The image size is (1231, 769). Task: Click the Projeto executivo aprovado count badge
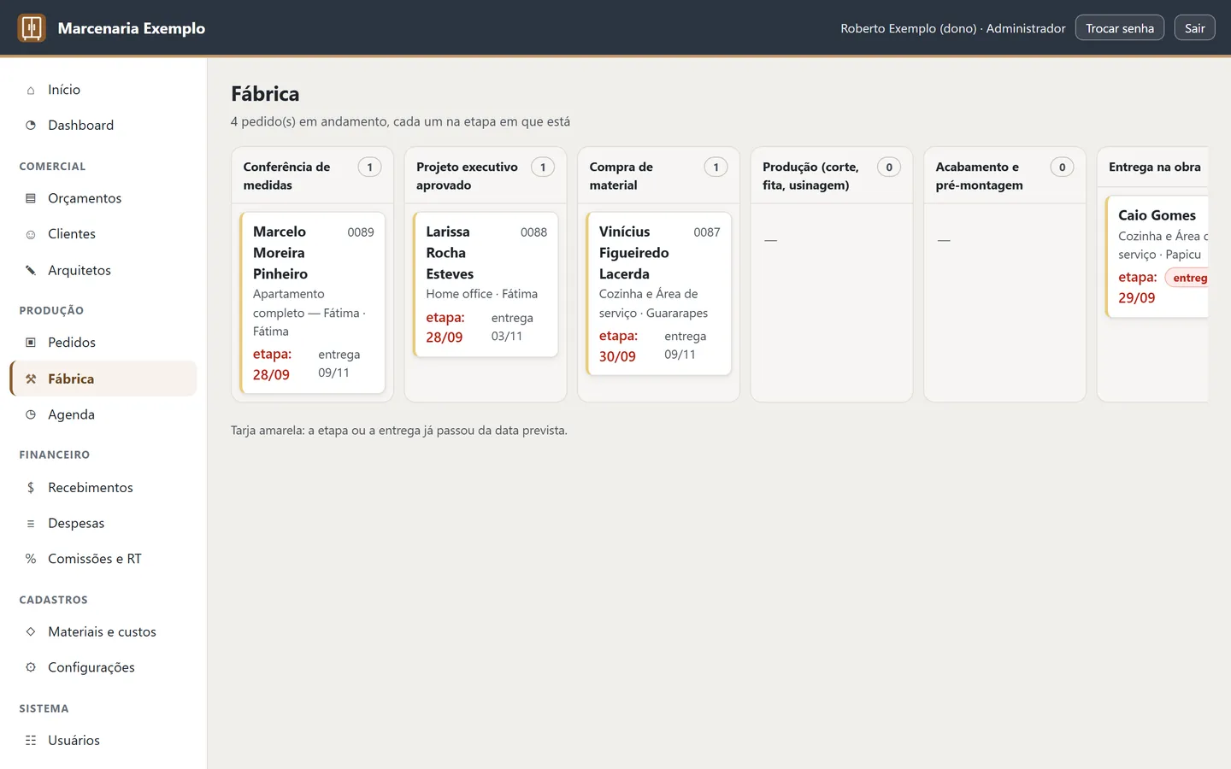(543, 167)
